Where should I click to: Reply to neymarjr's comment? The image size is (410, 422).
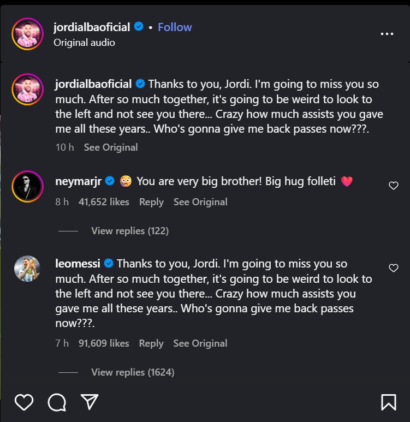tap(151, 202)
